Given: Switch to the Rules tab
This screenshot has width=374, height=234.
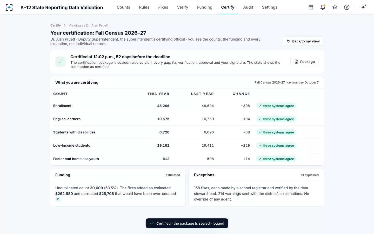Looking at the screenshot, I should click(x=144, y=7).
